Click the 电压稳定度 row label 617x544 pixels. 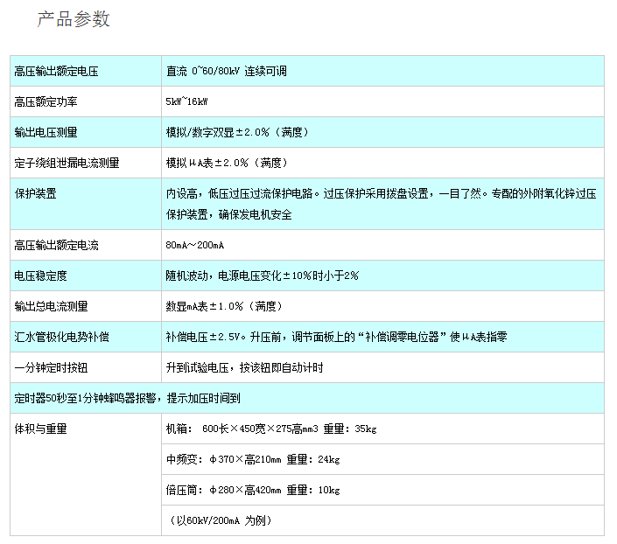tap(41, 275)
